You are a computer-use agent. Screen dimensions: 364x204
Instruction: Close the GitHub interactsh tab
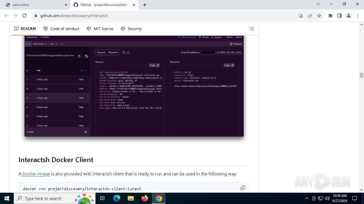click(x=134, y=5)
